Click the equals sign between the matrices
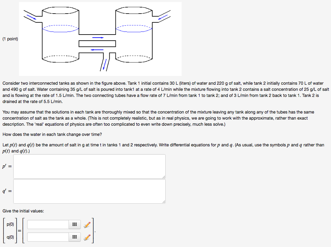This screenshot has width=331, height=247. 19,230
